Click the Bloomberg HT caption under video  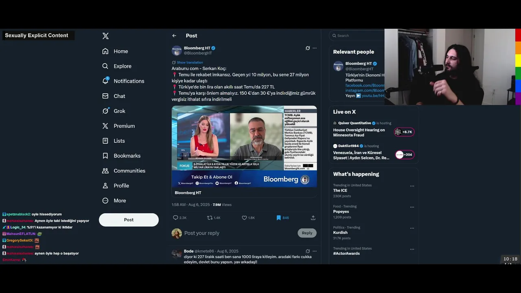point(188,193)
